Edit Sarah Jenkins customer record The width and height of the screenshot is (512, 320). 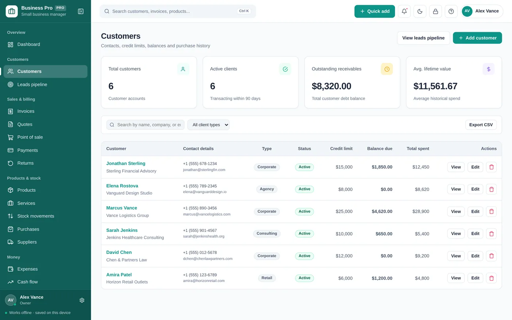point(475,234)
